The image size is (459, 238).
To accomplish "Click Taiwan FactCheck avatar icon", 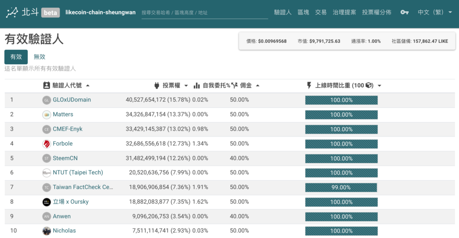I will tap(47, 187).
